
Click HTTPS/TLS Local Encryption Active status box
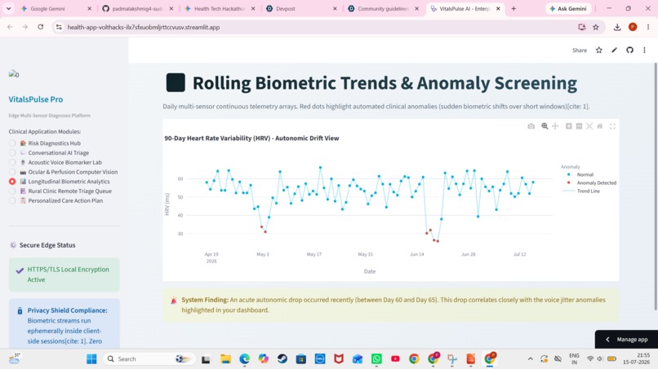(x=64, y=275)
